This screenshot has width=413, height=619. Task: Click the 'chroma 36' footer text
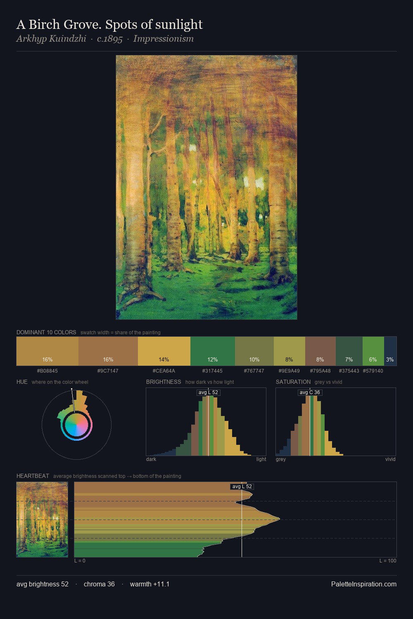(99, 584)
